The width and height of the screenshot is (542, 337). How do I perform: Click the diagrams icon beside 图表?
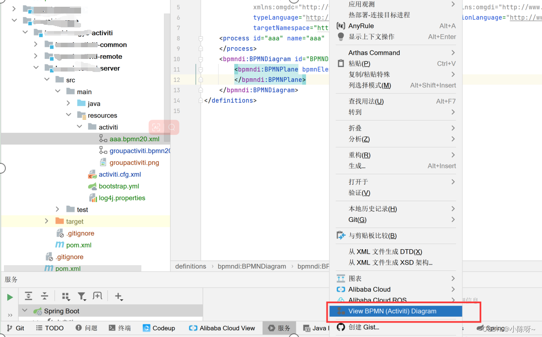click(341, 279)
